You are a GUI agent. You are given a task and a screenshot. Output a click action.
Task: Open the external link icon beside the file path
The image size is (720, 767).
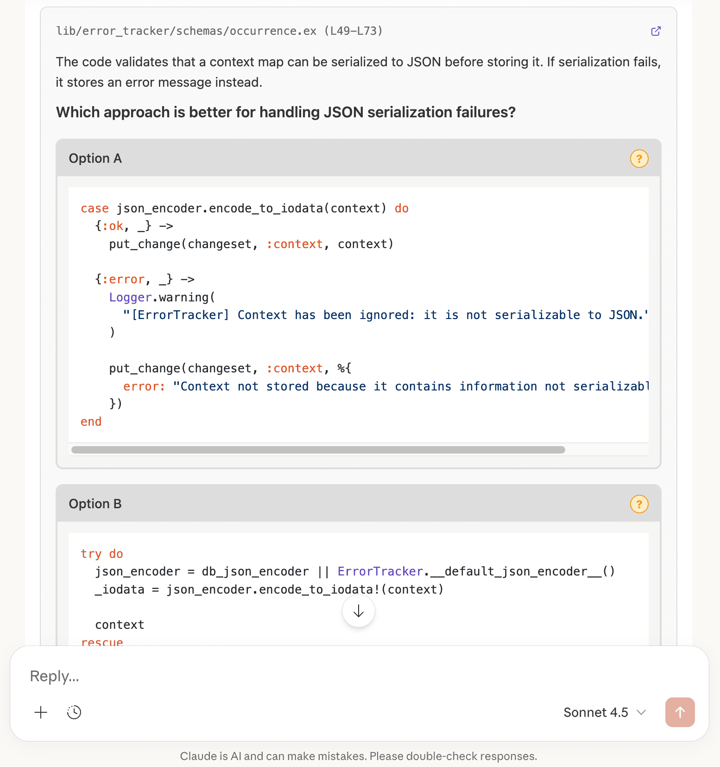656,31
